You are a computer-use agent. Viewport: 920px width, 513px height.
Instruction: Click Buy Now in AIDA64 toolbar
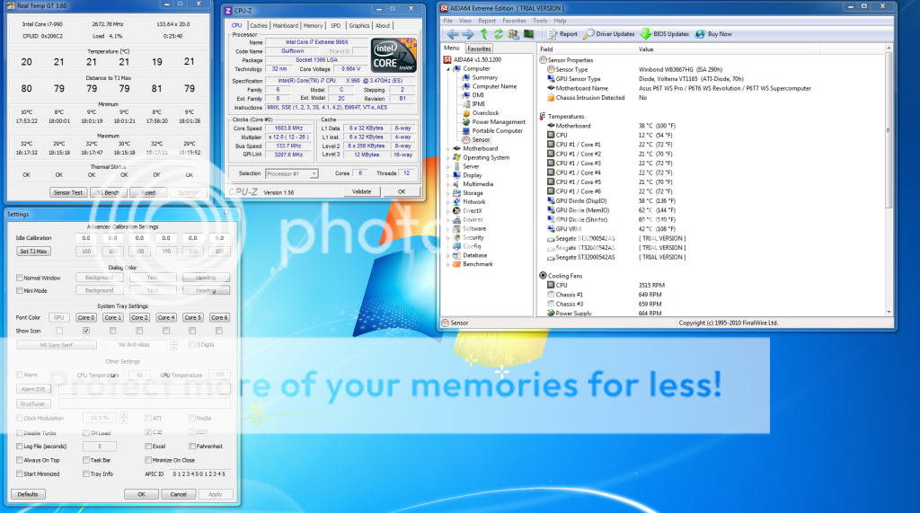[713, 34]
